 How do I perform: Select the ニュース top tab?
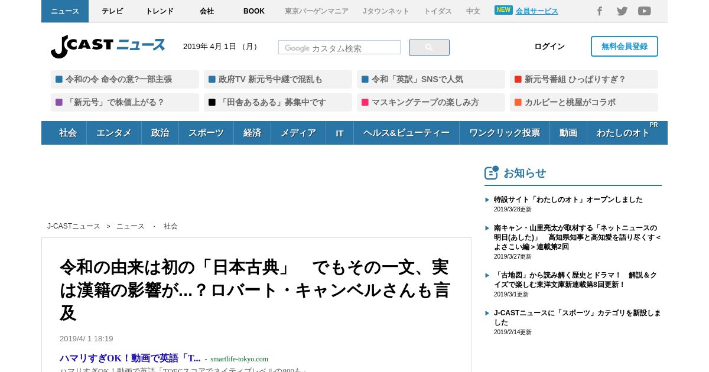tap(65, 11)
